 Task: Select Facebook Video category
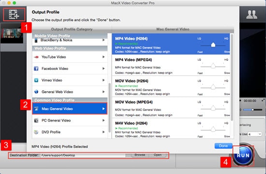[70, 68]
